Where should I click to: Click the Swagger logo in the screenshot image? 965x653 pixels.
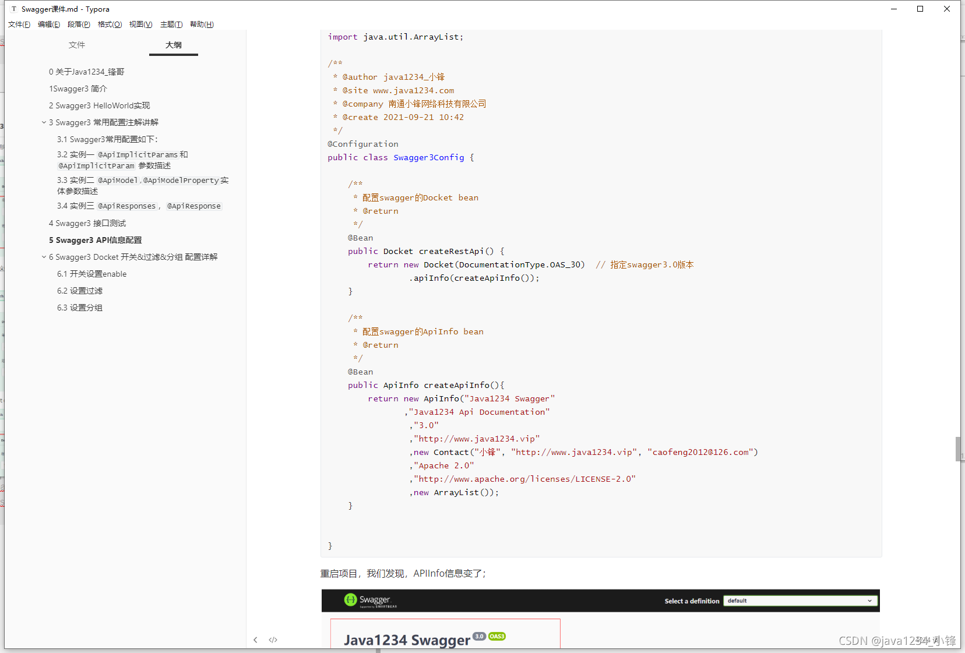tap(371, 601)
